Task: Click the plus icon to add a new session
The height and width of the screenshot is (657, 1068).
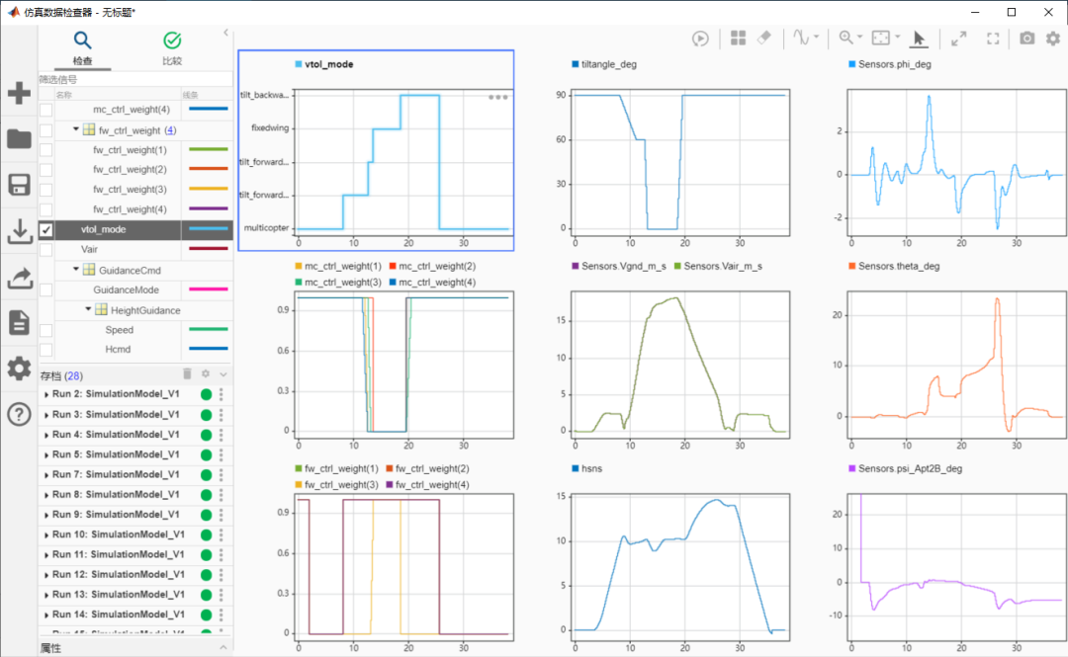Action: pyautogui.click(x=19, y=93)
